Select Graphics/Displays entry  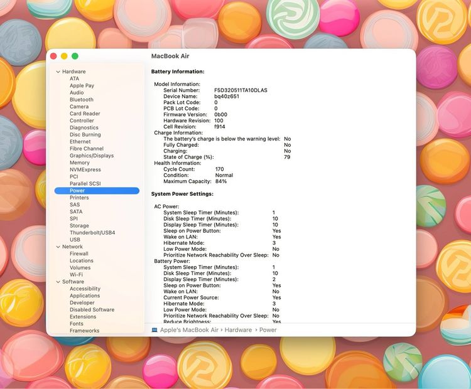tap(92, 156)
